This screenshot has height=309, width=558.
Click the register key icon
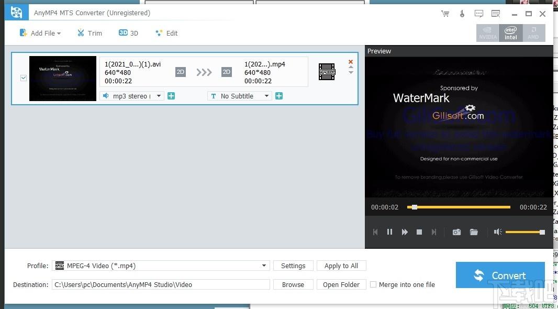pyautogui.click(x=462, y=14)
